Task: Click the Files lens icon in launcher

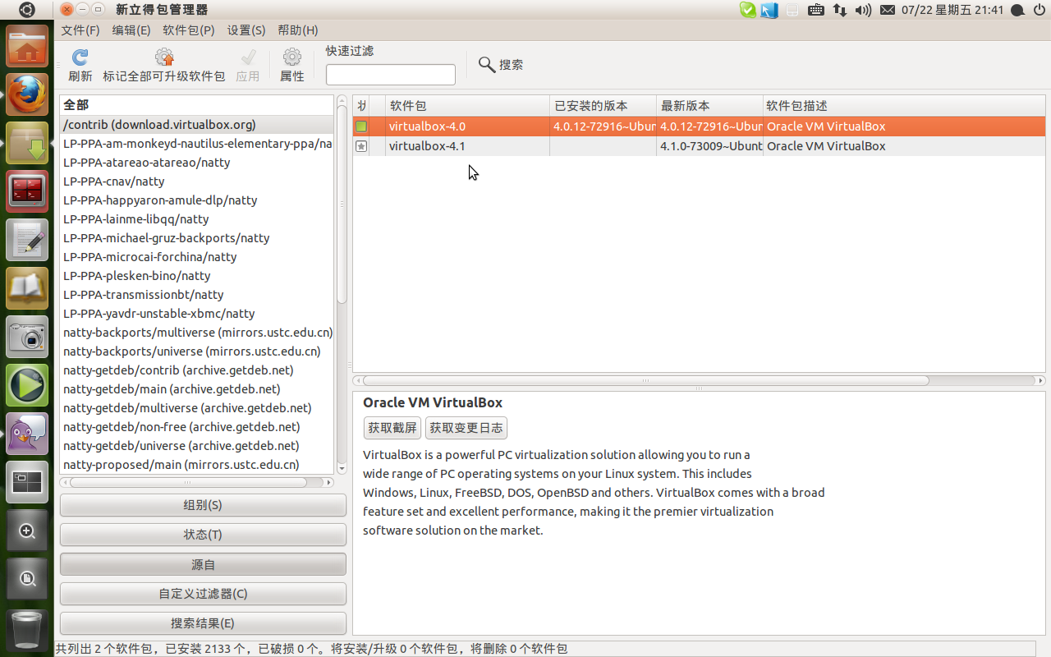Action: click(x=27, y=579)
